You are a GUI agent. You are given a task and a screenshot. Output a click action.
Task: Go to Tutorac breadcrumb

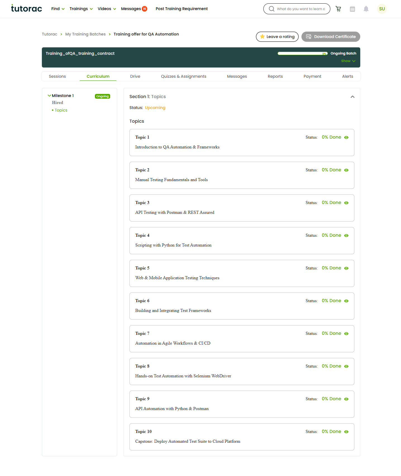click(49, 34)
